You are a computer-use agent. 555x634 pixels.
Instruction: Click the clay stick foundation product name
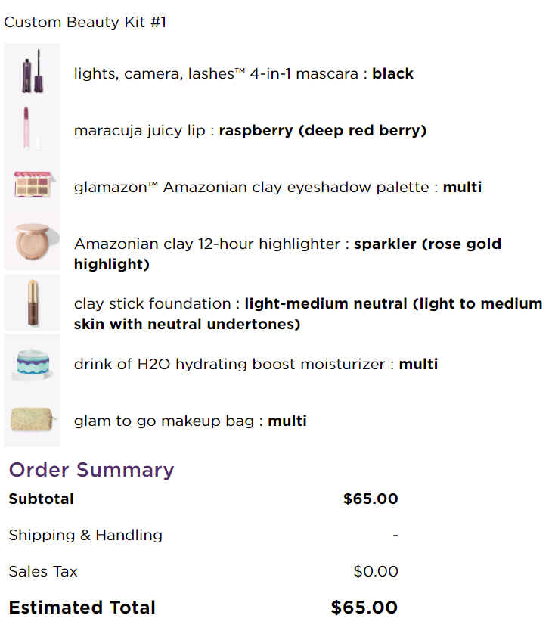pyautogui.click(x=155, y=304)
